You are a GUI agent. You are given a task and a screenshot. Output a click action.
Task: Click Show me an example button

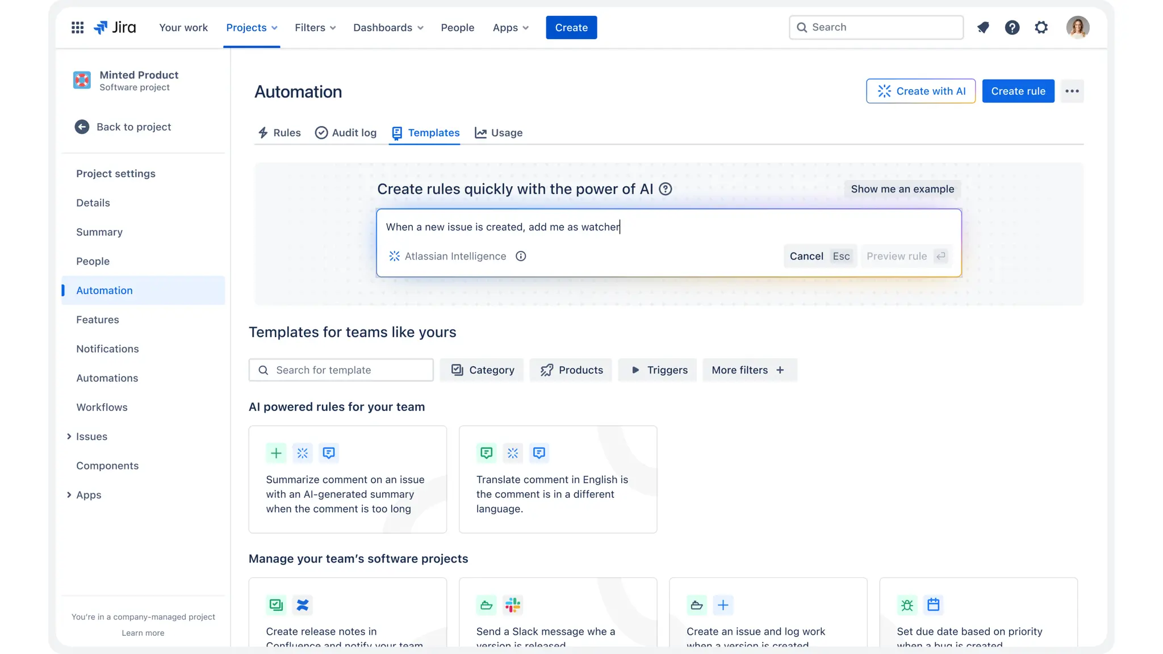click(x=902, y=189)
